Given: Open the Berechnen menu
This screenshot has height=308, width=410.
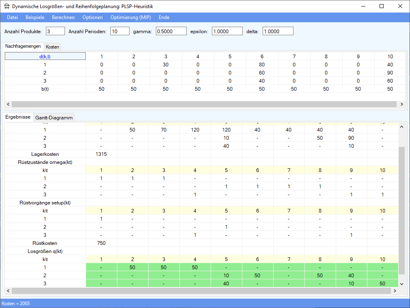Looking at the screenshot, I should 63,17.
